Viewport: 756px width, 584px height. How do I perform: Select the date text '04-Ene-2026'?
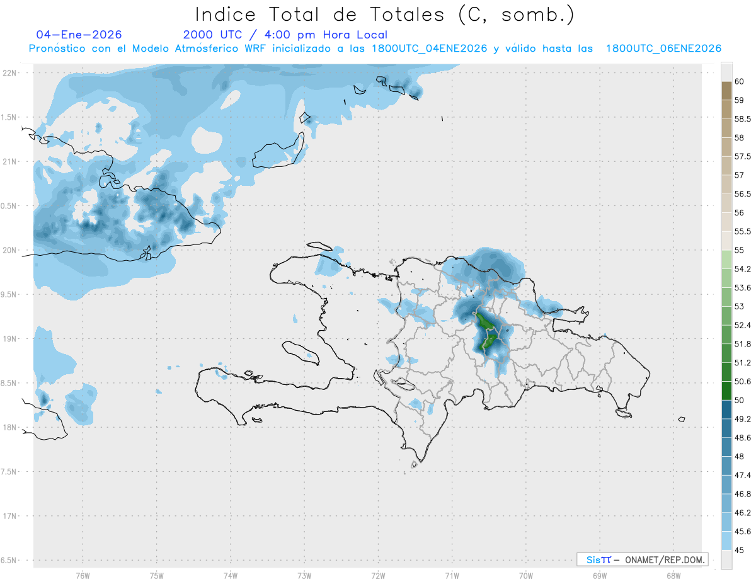(x=79, y=35)
